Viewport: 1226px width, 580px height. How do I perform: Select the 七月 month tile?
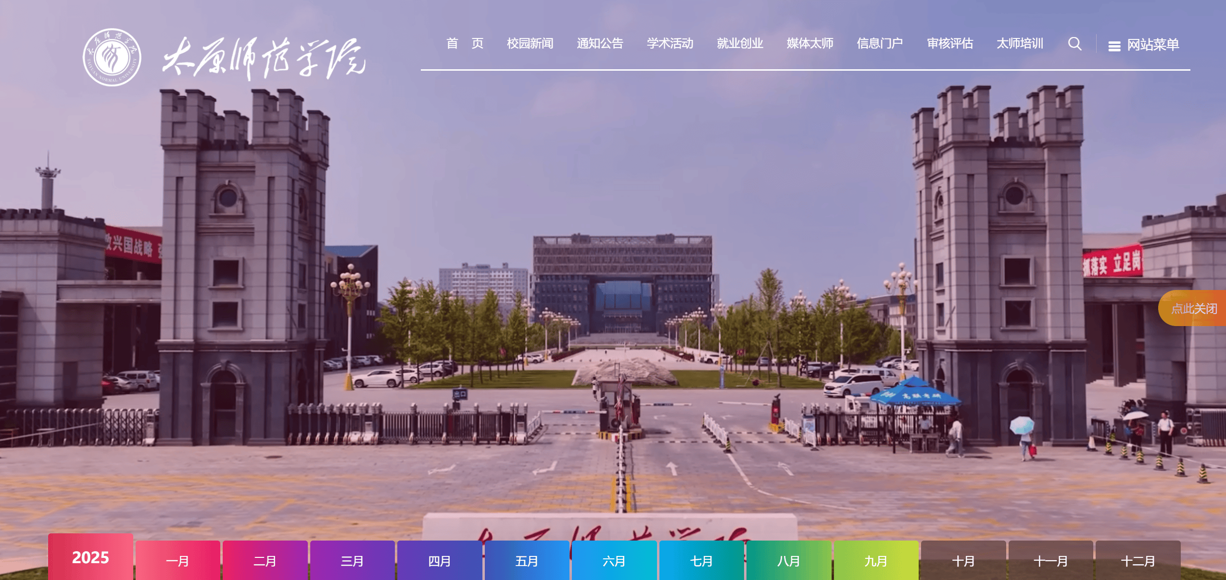pyautogui.click(x=702, y=560)
